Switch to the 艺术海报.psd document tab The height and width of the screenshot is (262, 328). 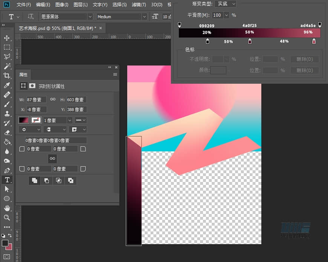click(57, 28)
